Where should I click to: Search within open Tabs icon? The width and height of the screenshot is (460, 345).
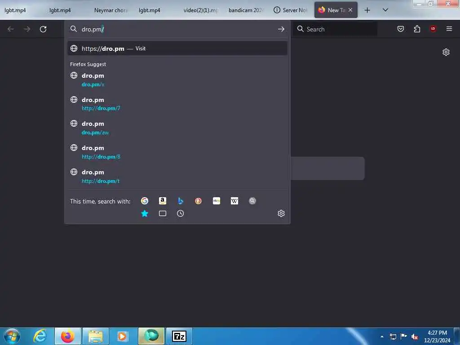coord(163,213)
